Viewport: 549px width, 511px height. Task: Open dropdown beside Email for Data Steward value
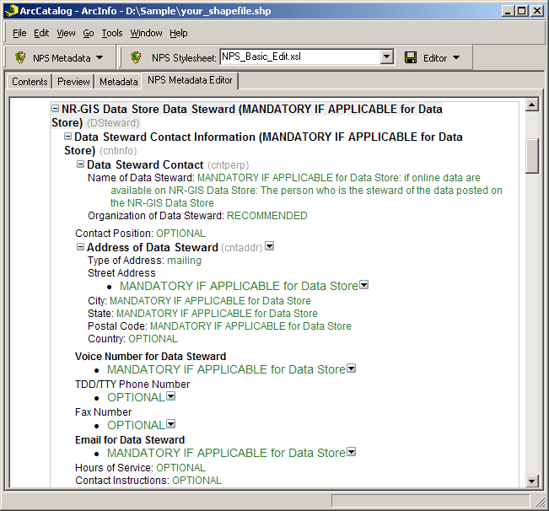(x=351, y=452)
